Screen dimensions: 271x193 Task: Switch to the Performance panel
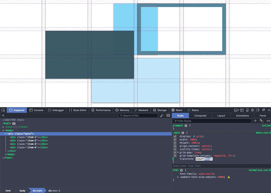(101, 110)
